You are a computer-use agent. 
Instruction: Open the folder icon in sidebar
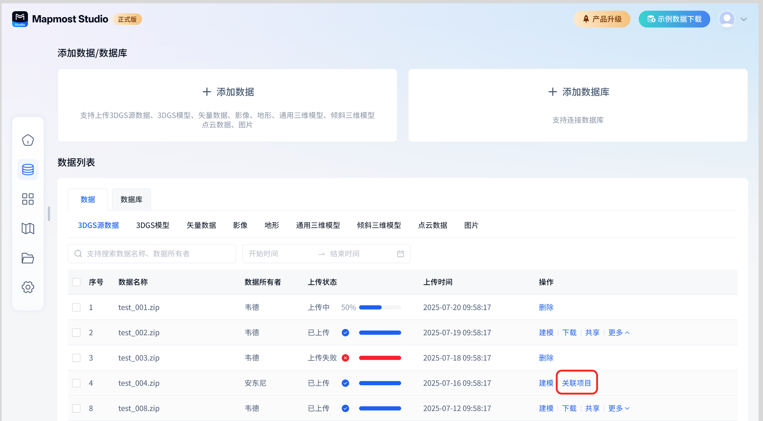click(28, 258)
